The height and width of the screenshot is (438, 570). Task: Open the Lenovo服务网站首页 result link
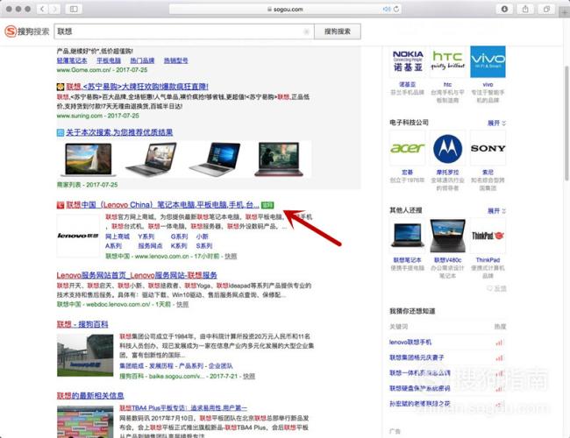coord(137,275)
